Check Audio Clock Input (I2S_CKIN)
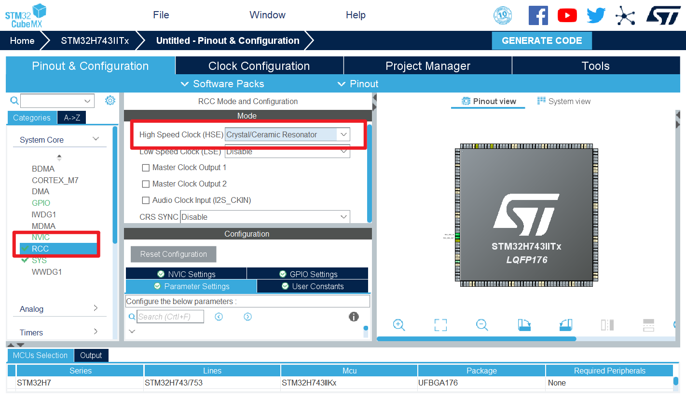Screen dimensions: 686x399 click(146, 200)
